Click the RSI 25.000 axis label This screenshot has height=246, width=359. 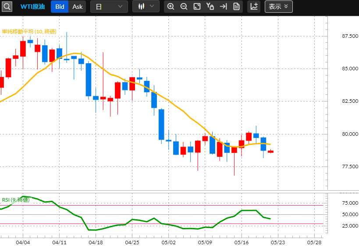pyautogui.click(x=350, y=226)
